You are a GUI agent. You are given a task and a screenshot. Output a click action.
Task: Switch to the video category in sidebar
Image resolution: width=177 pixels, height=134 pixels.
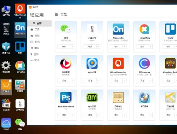39,42
